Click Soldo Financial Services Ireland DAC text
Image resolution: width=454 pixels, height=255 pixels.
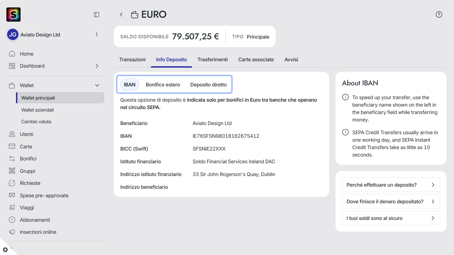[234, 161]
